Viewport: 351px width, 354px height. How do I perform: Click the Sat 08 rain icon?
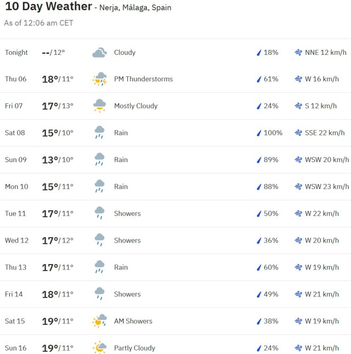click(99, 133)
